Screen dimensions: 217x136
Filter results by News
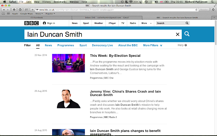tap(48, 45)
